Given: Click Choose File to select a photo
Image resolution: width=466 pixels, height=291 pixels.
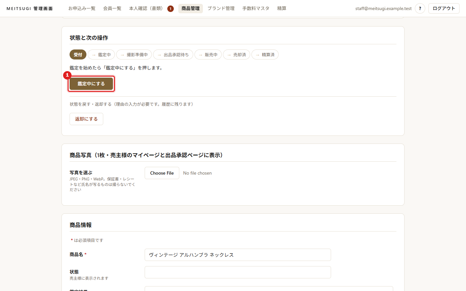Looking at the screenshot, I should tap(162, 173).
